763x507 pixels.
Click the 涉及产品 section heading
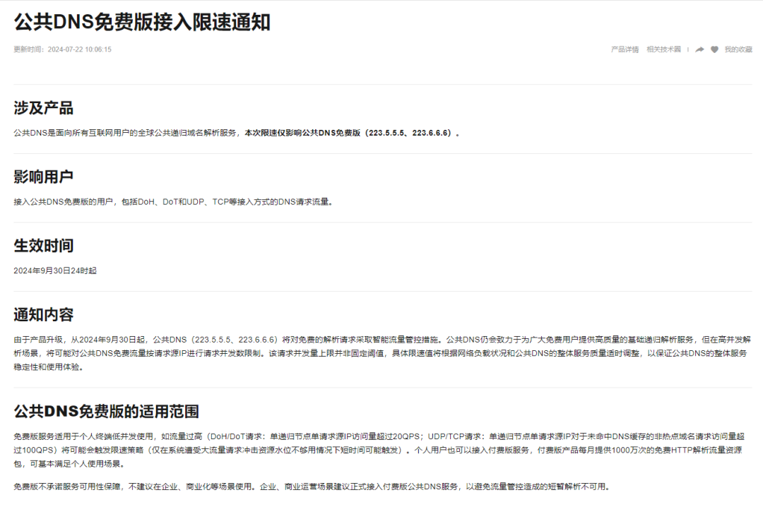(x=43, y=108)
